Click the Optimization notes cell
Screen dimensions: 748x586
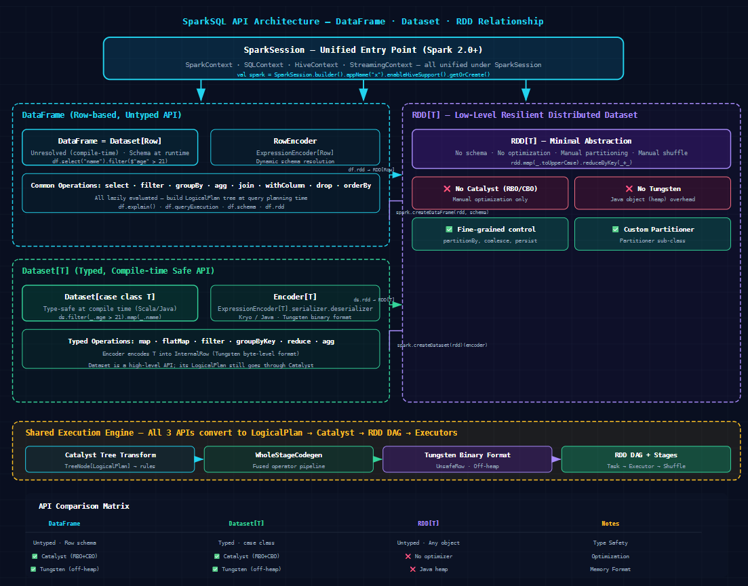610,556
